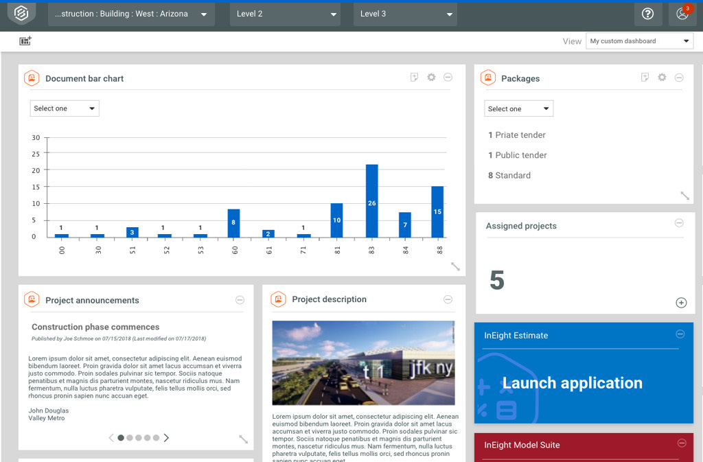Click the InEight logo in the top bar
Image resolution: width=703 pixels, height=462 pixels.
pyautogui.click(x=20, y=13)
